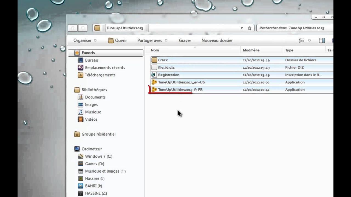351x197 pixels.
Task: Go forward with the navigation forward button
Action: (x=83, y=28)
